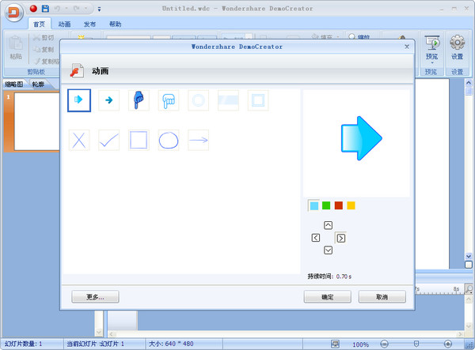Click the 复制 copy command

pos(44,49)
